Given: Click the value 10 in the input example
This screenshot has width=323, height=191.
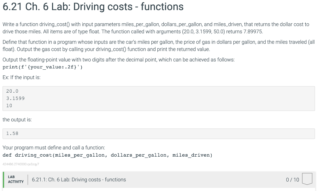Looking at the screenshot, I should click(9, 105).
